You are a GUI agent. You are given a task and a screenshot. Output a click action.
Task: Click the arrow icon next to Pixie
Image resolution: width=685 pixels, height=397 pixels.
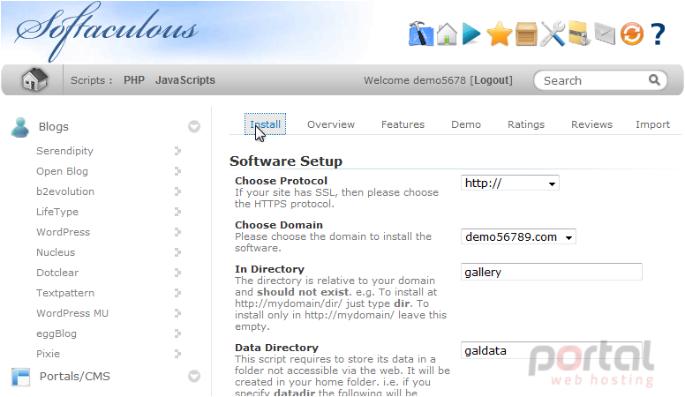coord(177,354)
